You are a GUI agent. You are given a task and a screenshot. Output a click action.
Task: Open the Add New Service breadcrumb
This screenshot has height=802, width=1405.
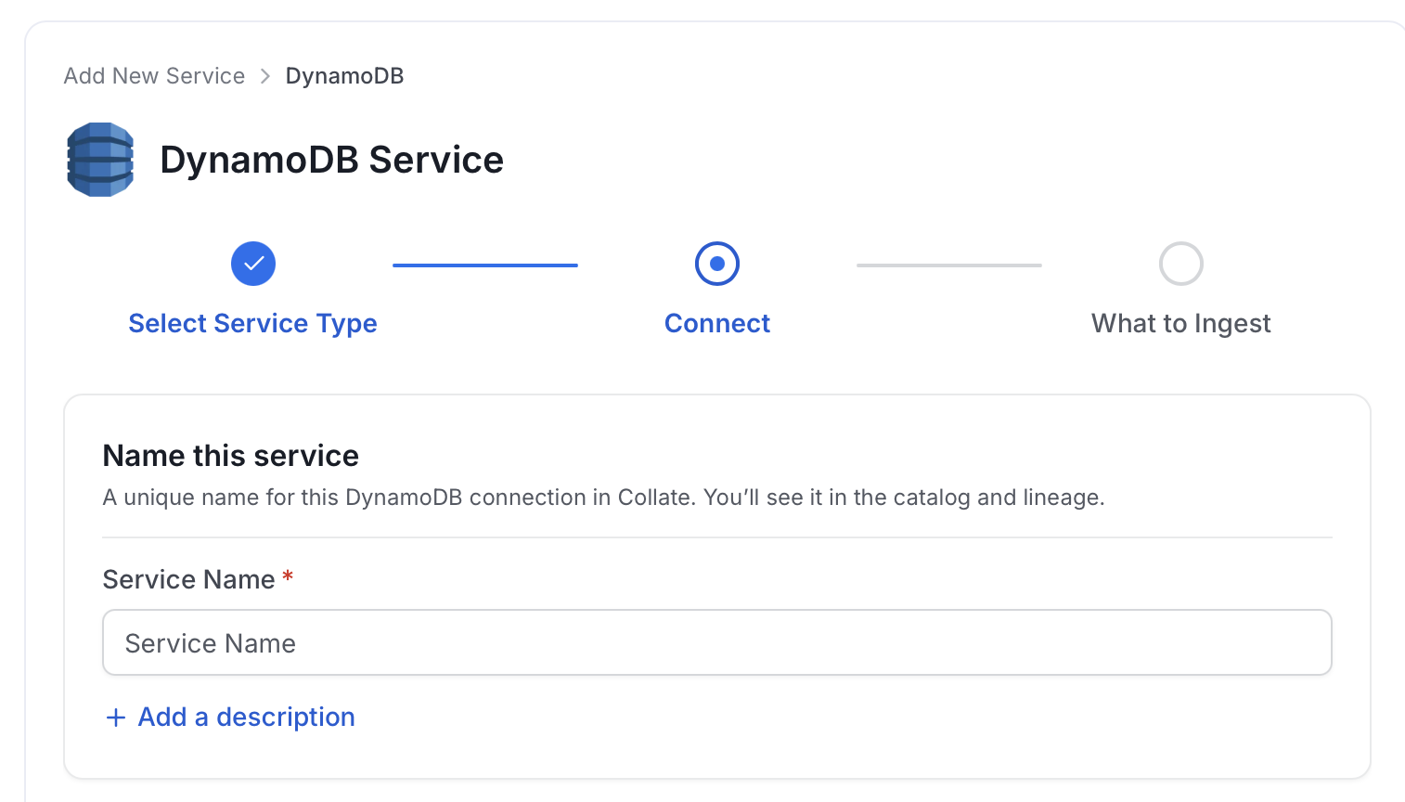click(154, 76)
